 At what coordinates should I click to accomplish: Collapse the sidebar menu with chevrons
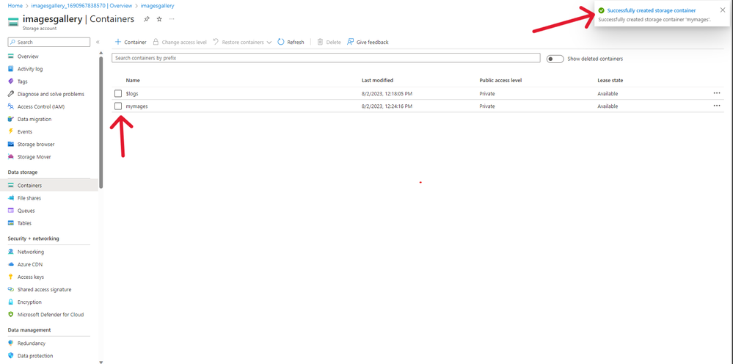click(98, 42)
